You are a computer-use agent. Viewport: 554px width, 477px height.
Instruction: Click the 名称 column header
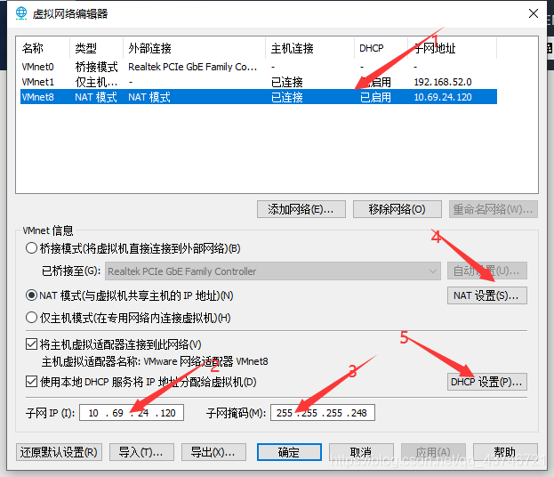[x=43, y=48]
